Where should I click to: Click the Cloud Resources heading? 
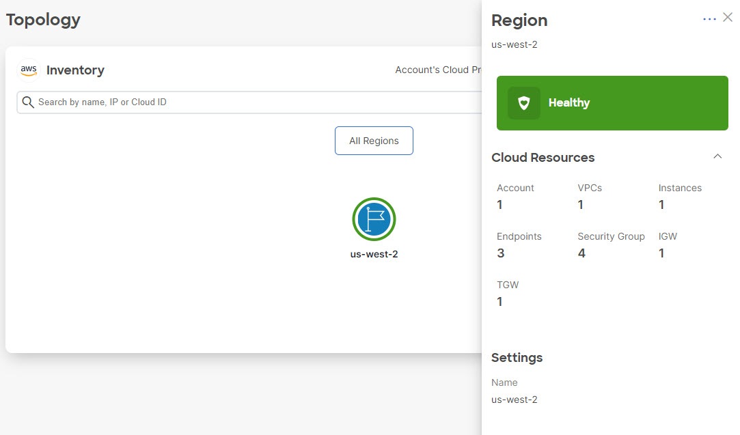tap(543, 158)
